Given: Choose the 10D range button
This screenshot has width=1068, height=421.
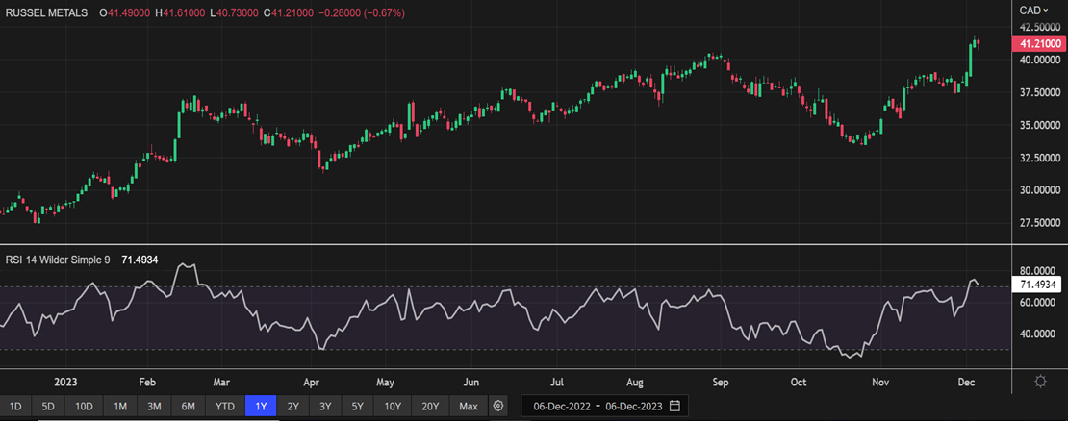Looking at the screenshot, I should click(85, 406).
